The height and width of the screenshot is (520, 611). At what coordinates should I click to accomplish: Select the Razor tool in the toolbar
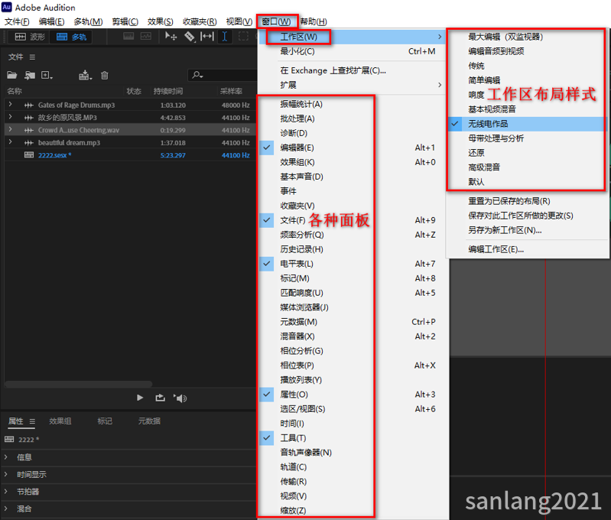click(x=189, y=37)
